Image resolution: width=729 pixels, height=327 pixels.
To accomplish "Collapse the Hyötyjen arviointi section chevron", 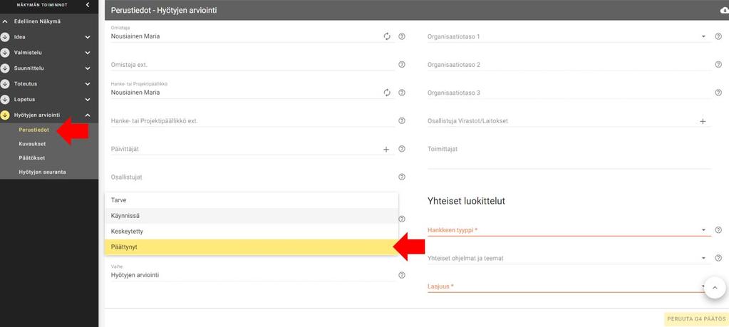I will tap(88, 115).
